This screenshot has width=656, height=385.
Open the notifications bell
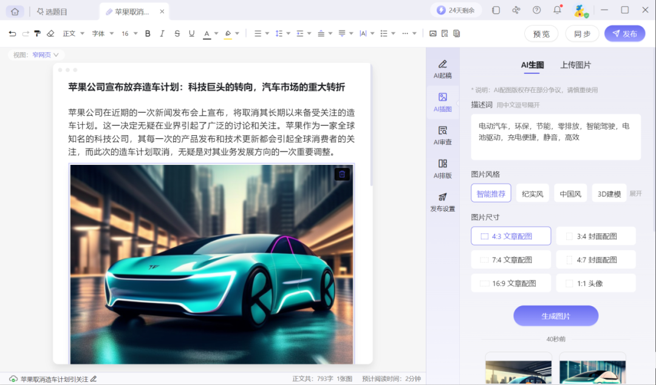[x=557, y=10]
